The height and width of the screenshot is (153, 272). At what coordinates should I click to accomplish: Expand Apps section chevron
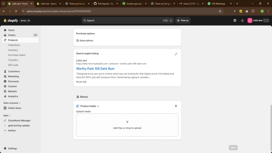(x=10, y=116)
